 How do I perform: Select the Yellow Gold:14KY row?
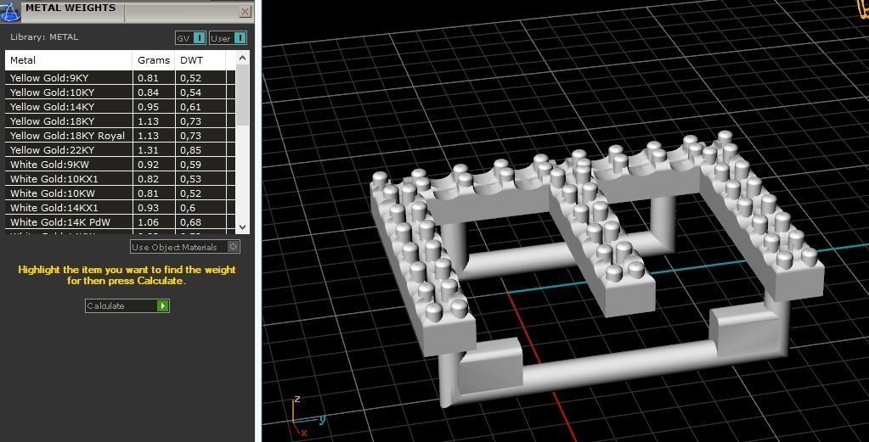click(121, 107)
